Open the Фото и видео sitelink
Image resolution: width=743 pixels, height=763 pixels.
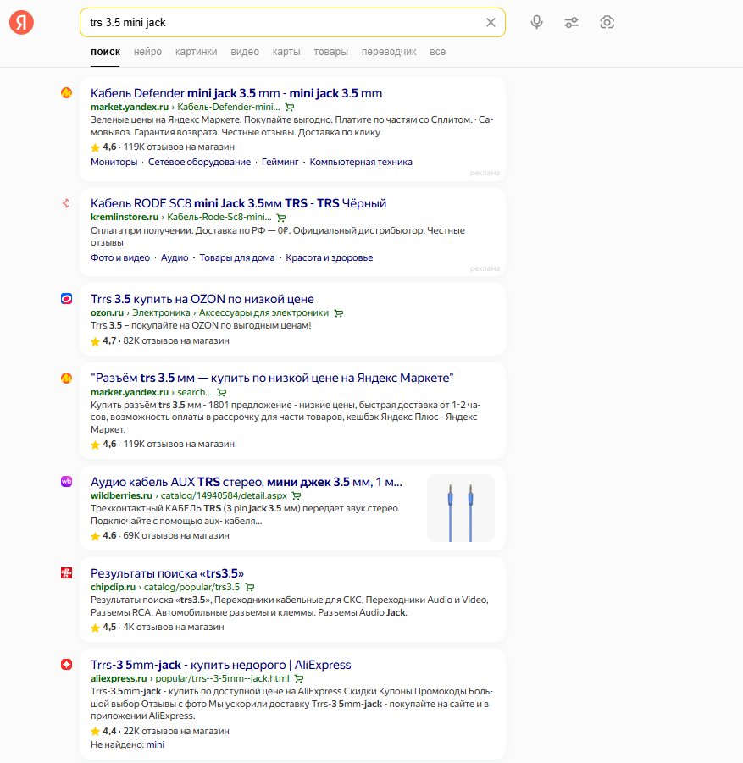[120, 258]
